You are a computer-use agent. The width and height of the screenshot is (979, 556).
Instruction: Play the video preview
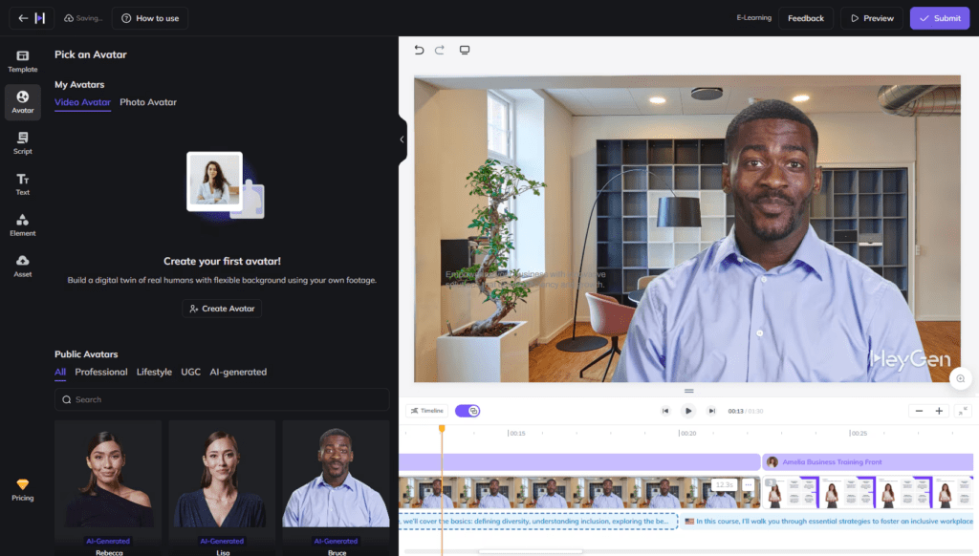click(688, 411)
